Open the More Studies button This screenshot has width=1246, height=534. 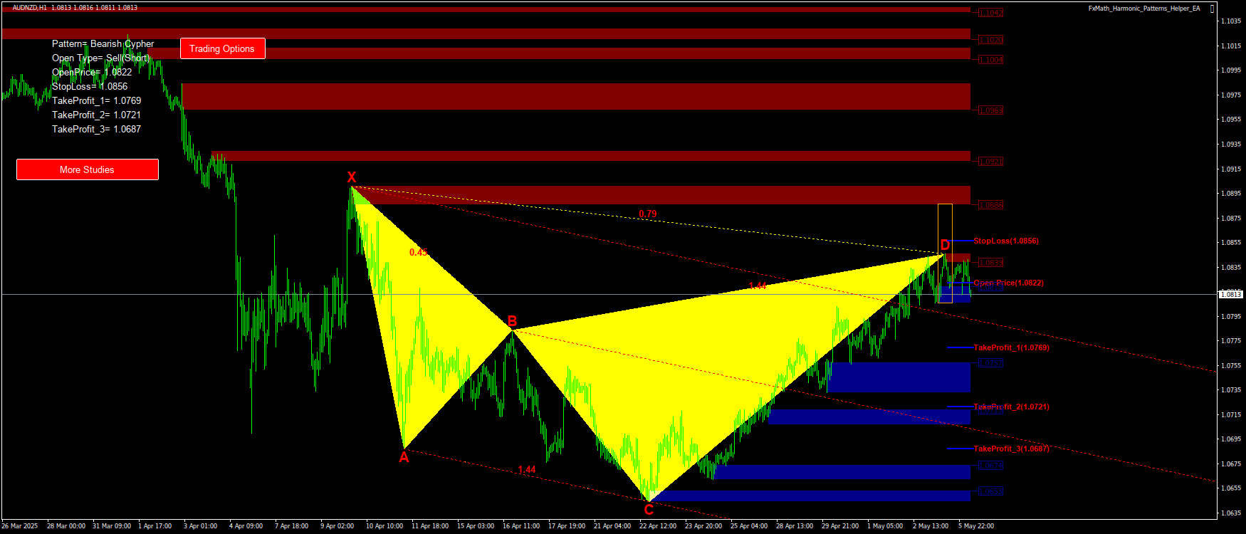point(87,169)
